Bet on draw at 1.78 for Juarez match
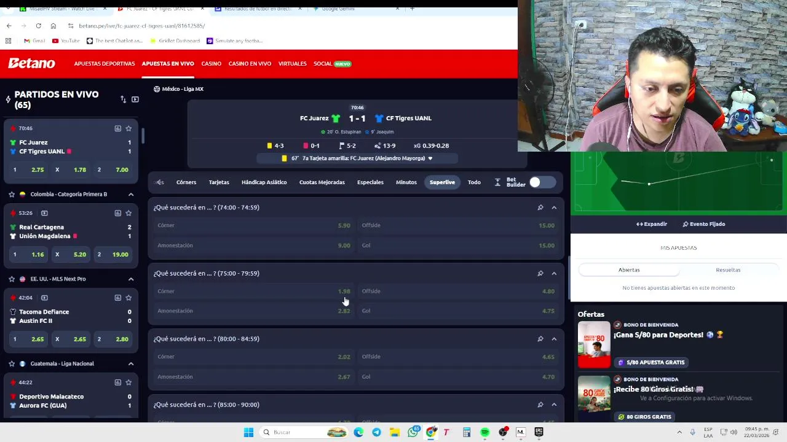This screenshot has width=787, height=442. [71, 169]
